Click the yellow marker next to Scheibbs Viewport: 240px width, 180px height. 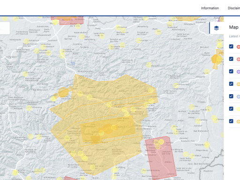pyautogui.click(x=139, y=40)
